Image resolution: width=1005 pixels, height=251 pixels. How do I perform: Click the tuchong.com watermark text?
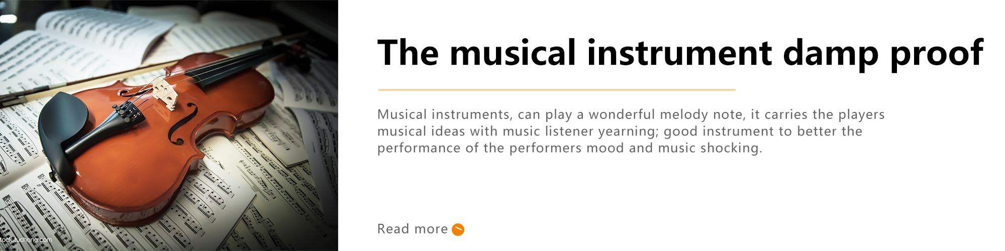pyautogui.click(x=26, y=240)
